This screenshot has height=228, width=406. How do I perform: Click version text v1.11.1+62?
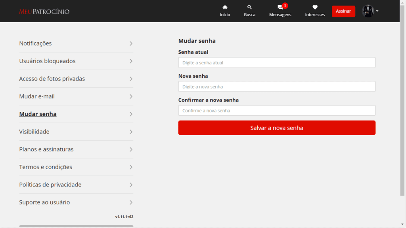(124, 217)
